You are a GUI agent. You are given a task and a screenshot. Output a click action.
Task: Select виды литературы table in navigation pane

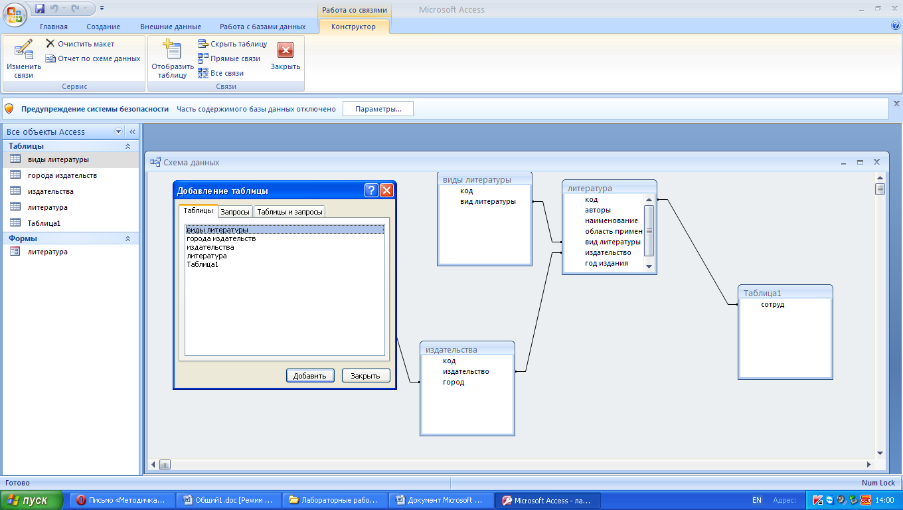(70, 159)
